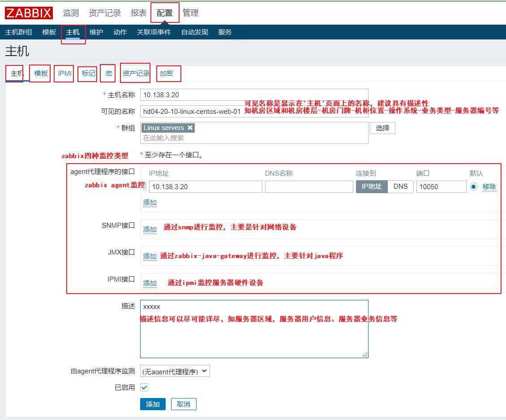Select the default interface radio button

[x=473, y=187]
